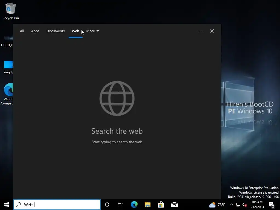280x210 pixels.
Task: Expand the More dropdown in search
Action: (92, 31)
